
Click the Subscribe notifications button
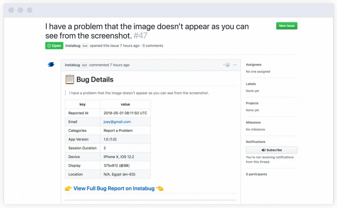tap(271, 150)
